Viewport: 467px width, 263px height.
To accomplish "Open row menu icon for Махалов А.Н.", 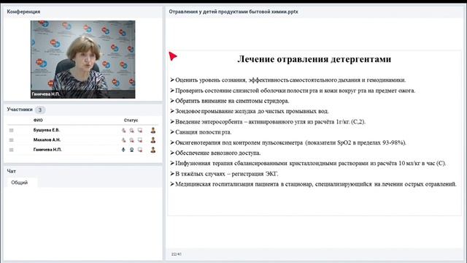I will click(12, 140).
